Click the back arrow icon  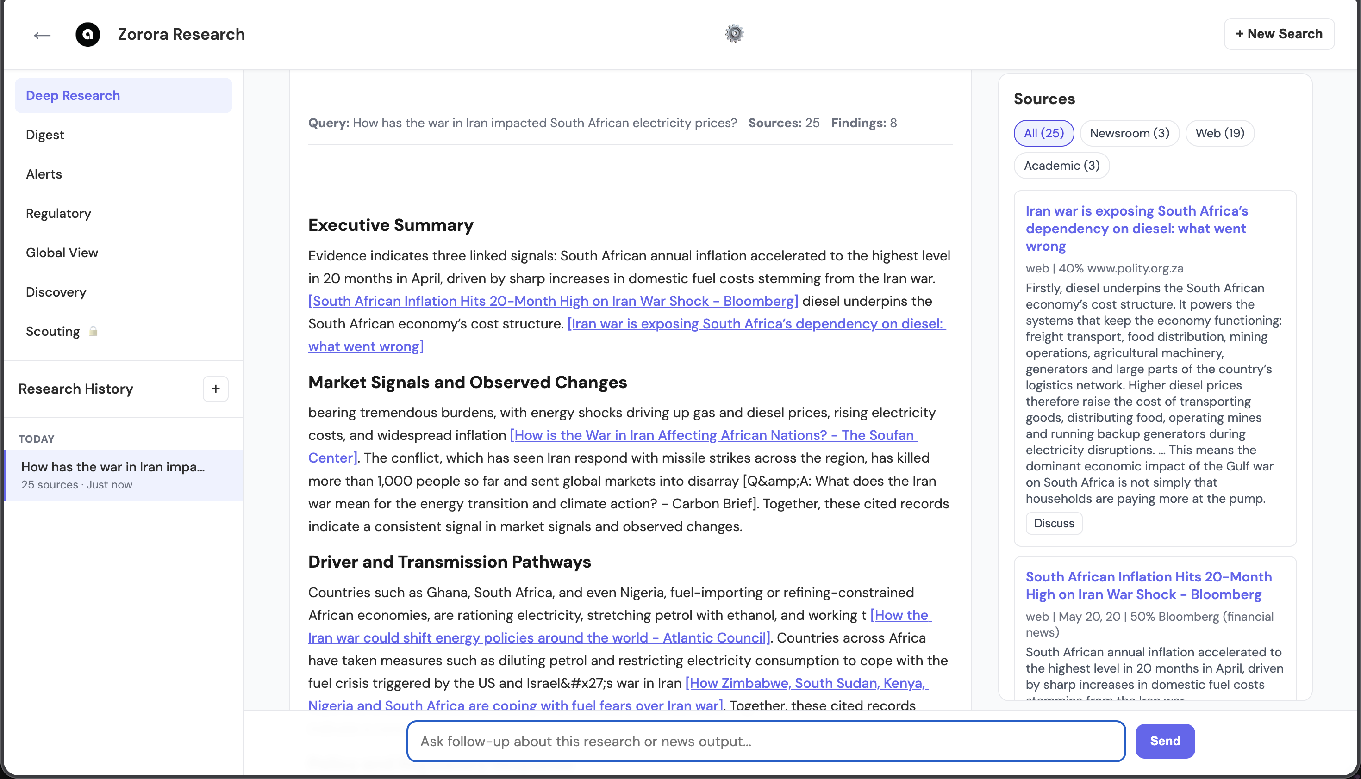[x=42, y=35]
